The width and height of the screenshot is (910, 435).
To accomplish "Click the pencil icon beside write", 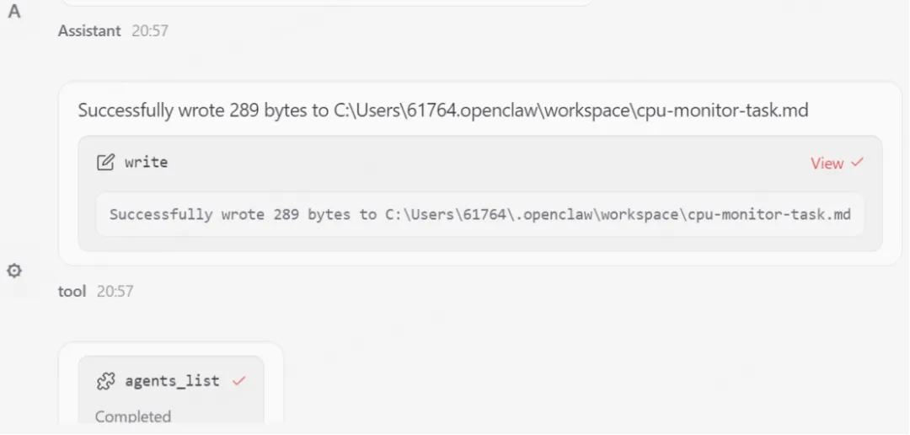I will (105, 162).
